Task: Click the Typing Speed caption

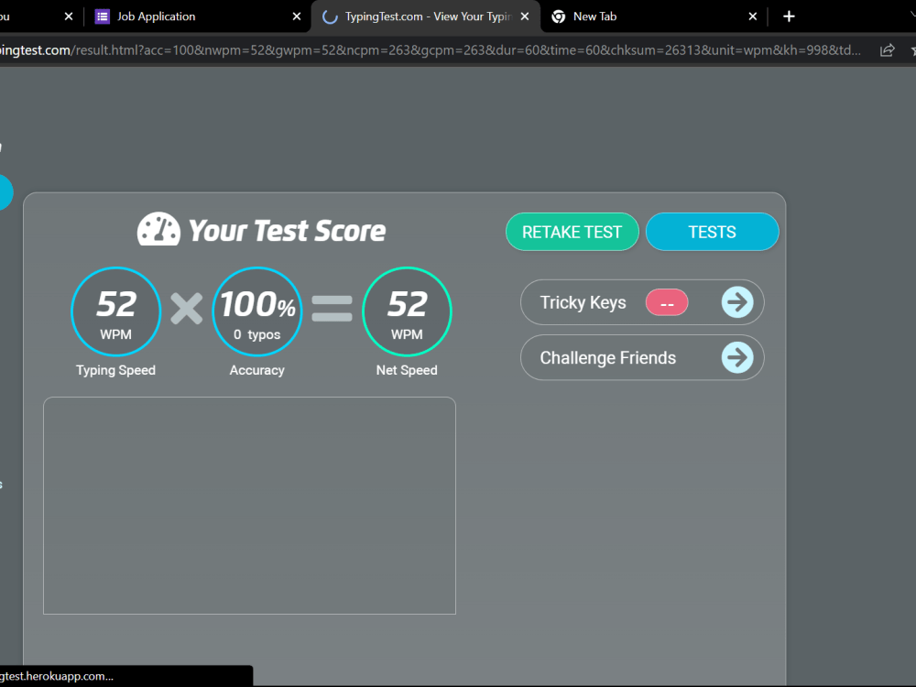Action: click(x=115, y=370)
